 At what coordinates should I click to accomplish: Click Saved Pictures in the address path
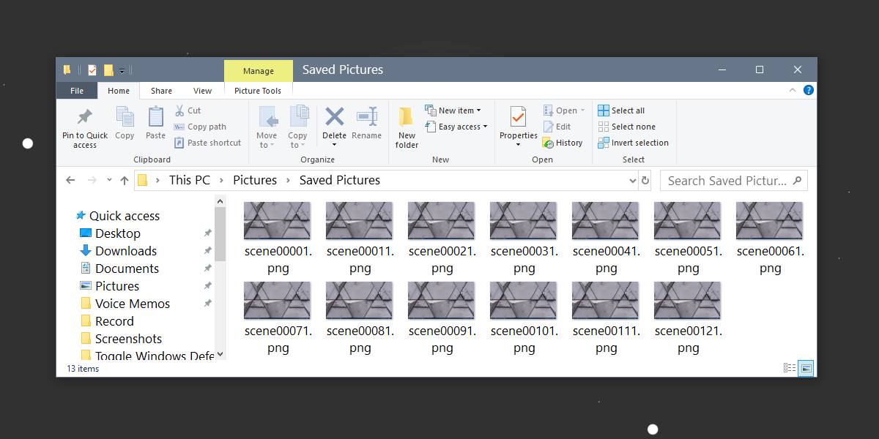(x=340, y=180)
